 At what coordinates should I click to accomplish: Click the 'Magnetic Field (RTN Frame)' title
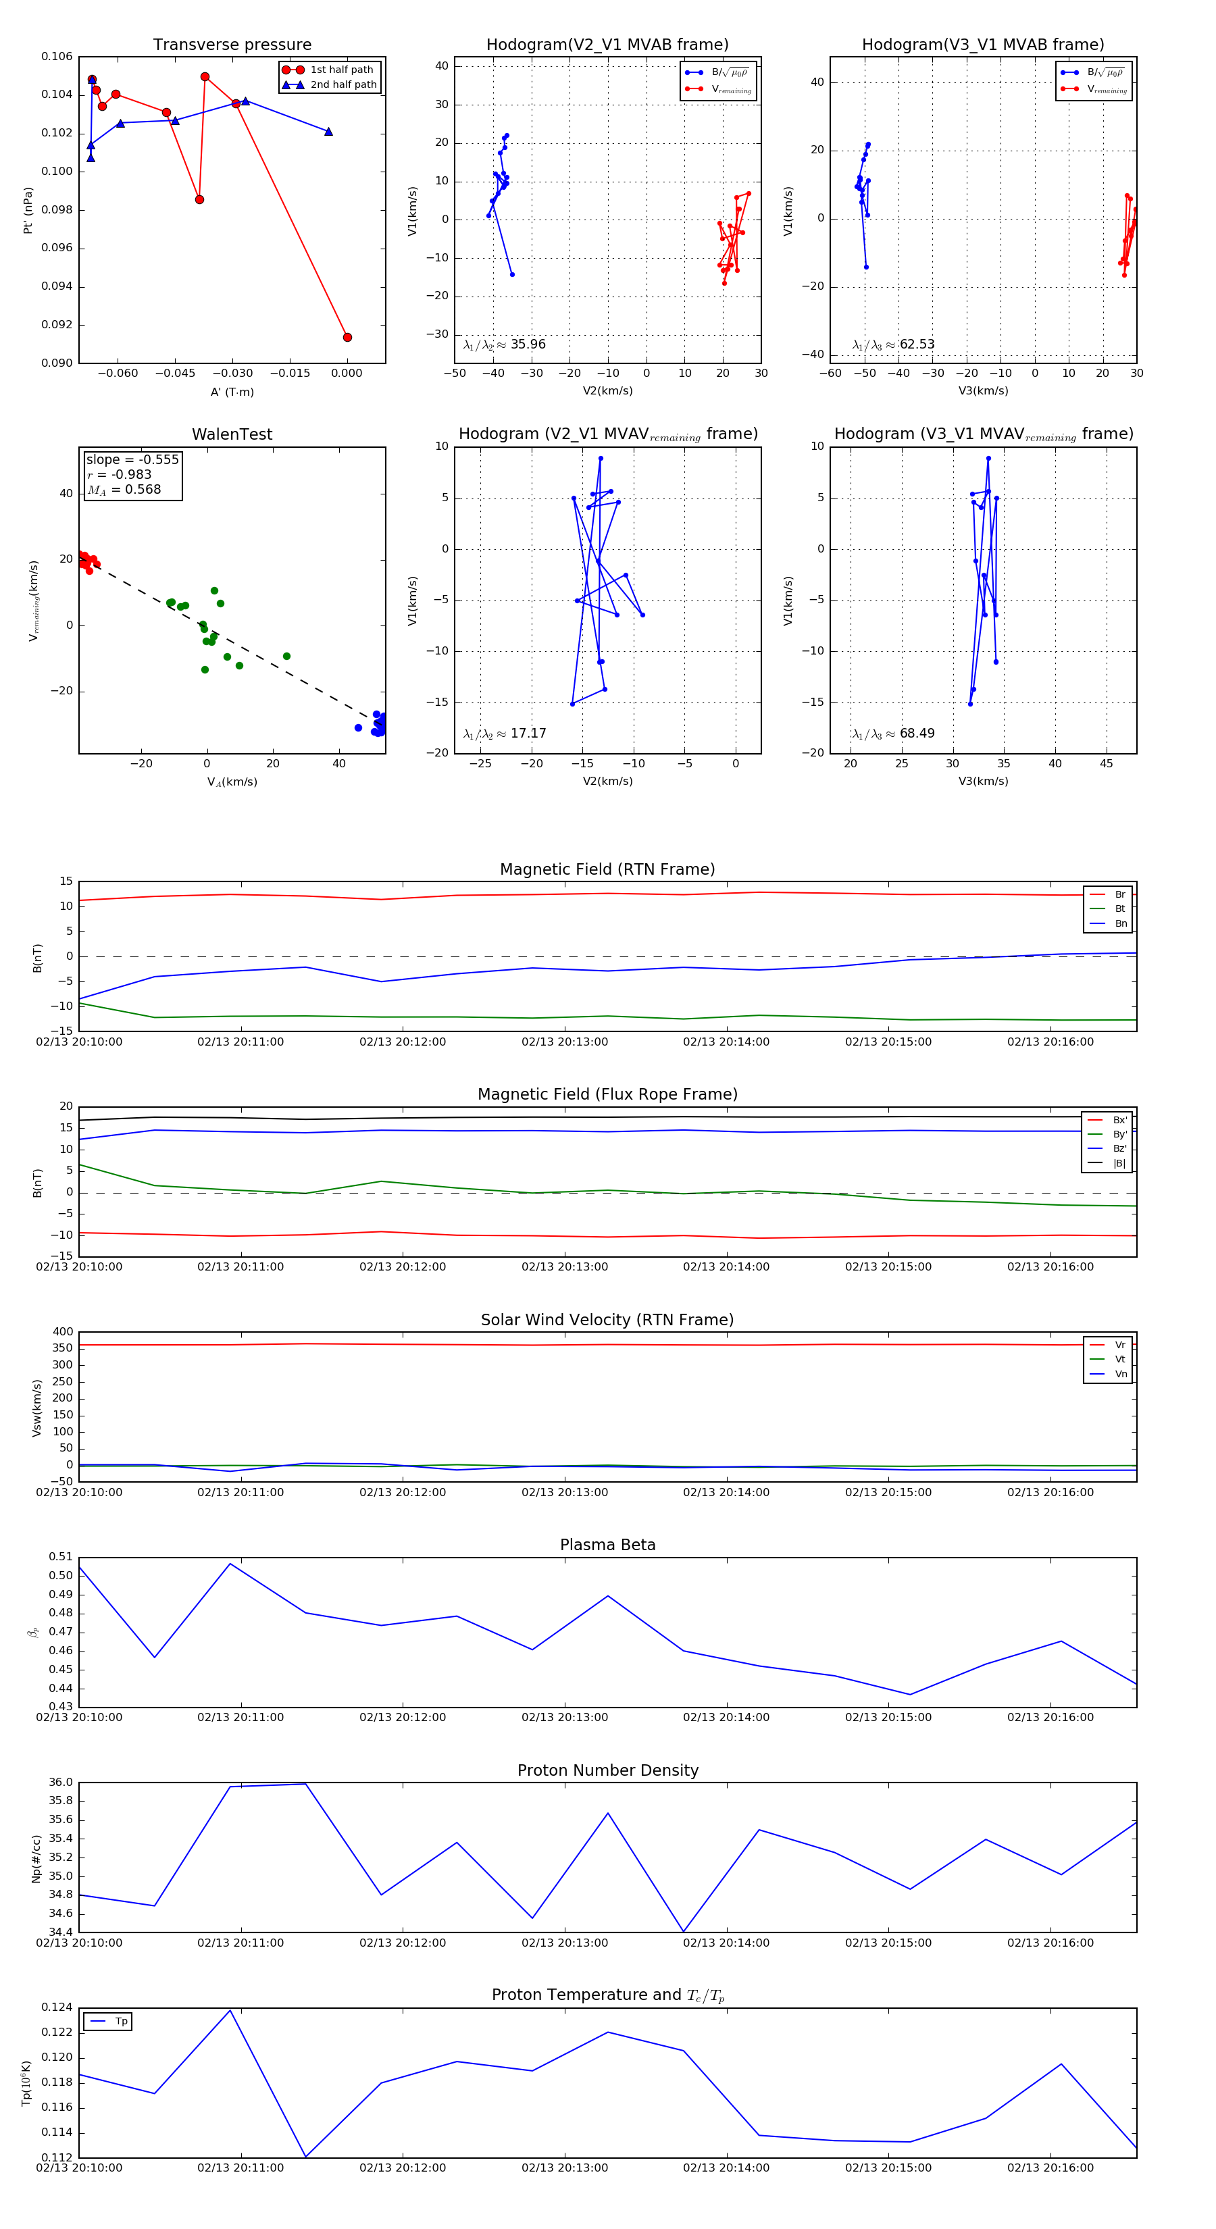tap(607, 869)
